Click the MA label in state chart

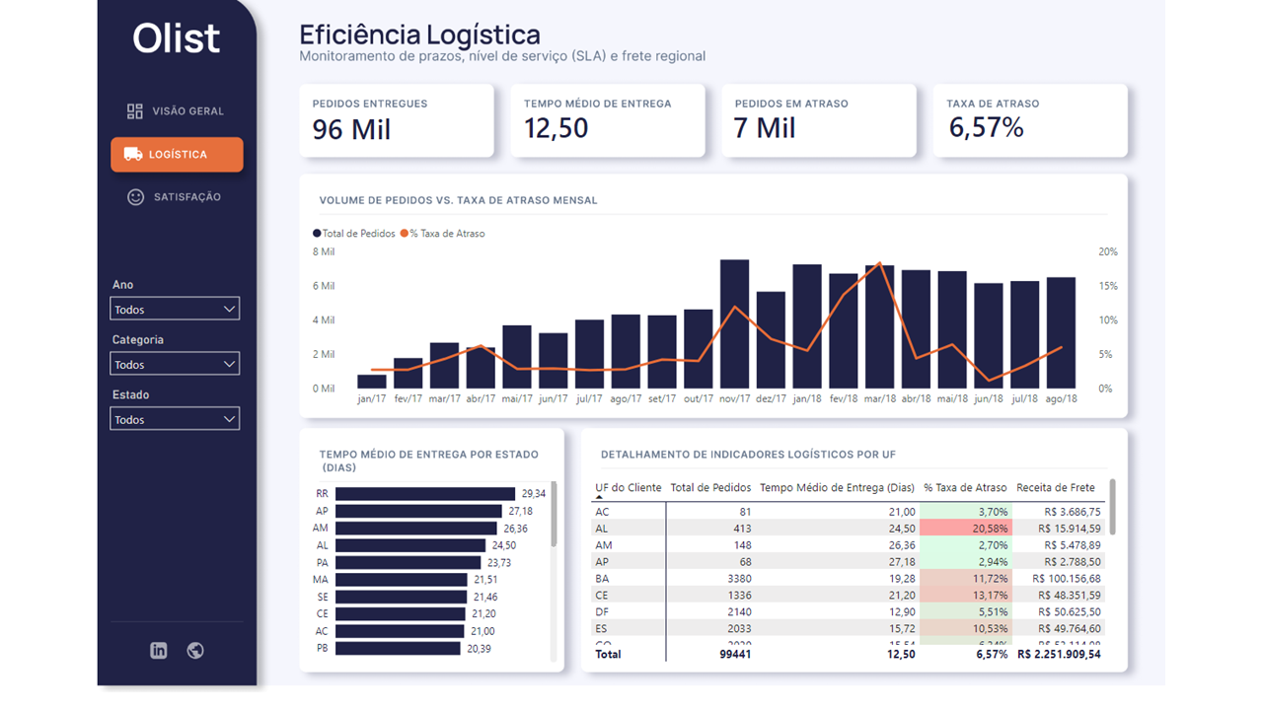pos(322,580)
